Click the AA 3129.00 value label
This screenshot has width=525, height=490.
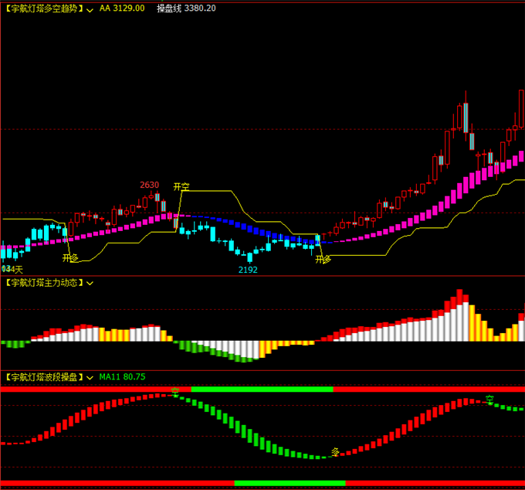pyautogui.click(x=122, y=9)
